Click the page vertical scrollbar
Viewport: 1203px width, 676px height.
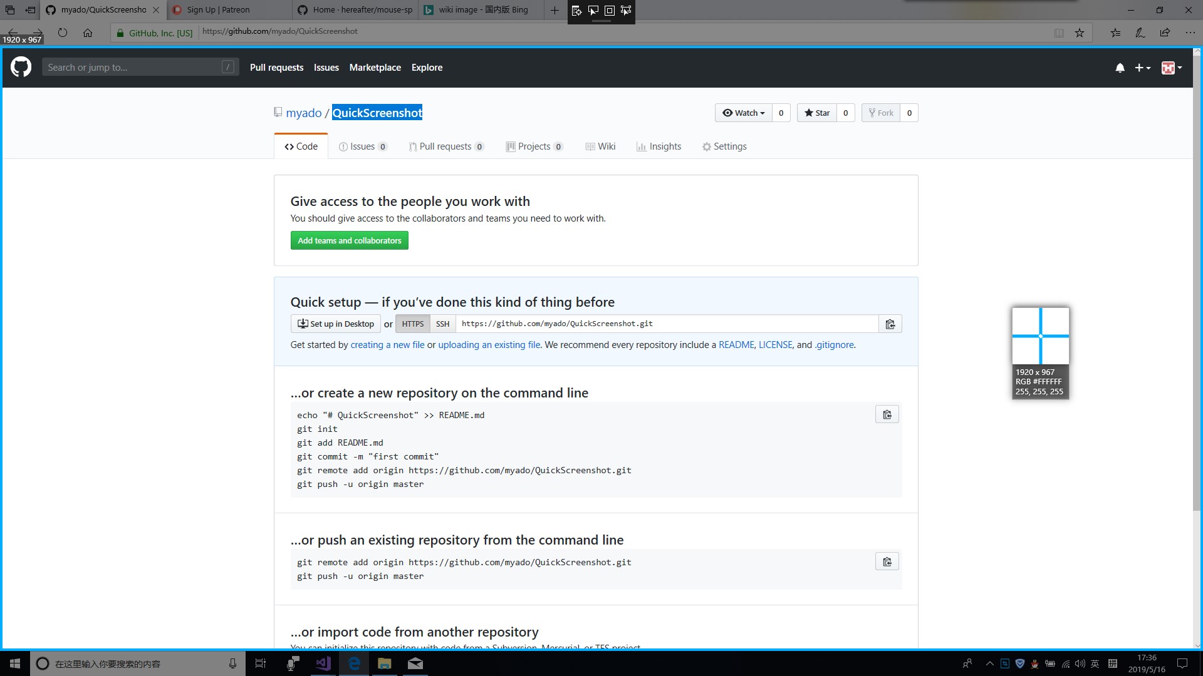coord(1197,282)
